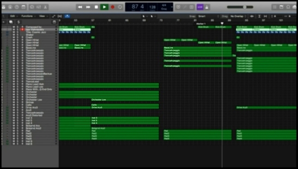This screenshot has width=298, height=169.
Task: Solo the Orchester Low track
Action: (x=18, y=100)
